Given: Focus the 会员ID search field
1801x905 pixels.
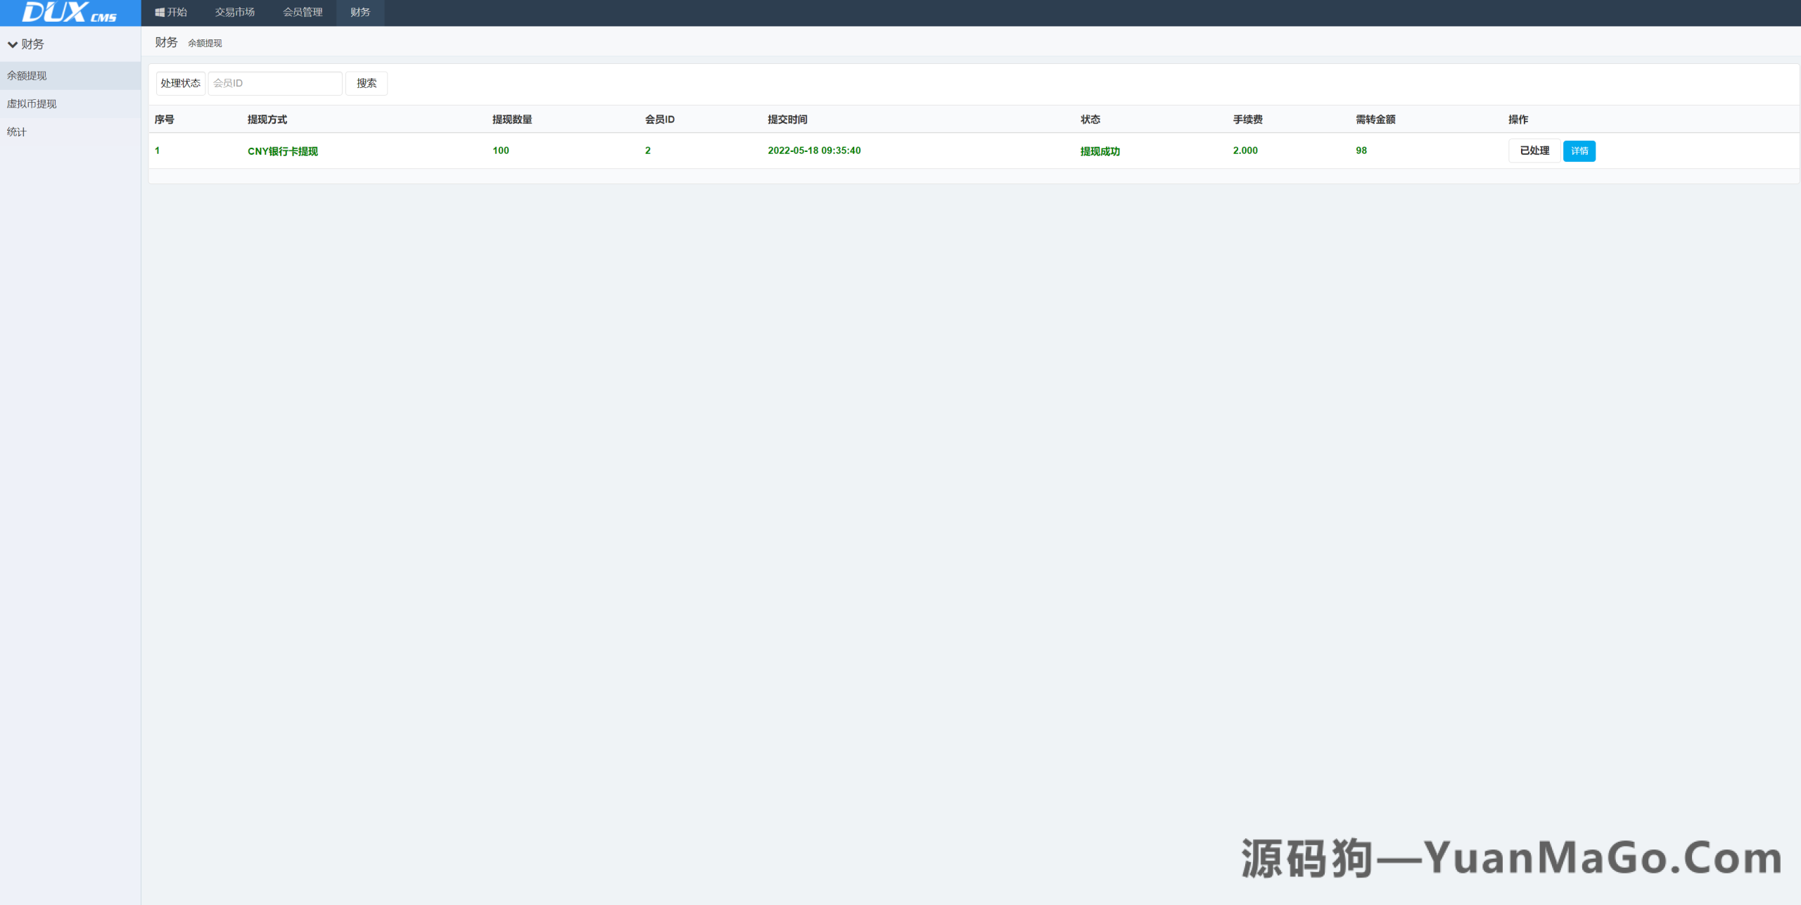Looking at the screenshot, I should pos(274,83).
